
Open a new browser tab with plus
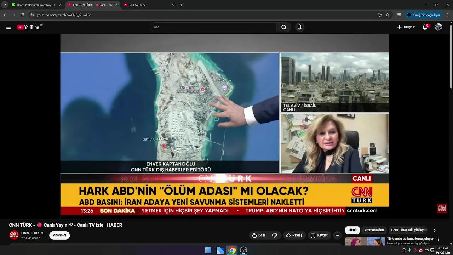[x=181, y=5]
